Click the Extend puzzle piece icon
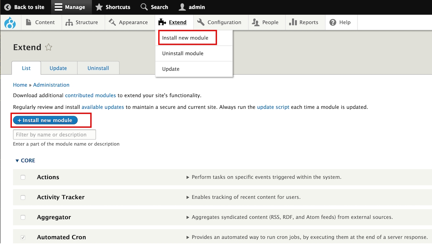 tap(162, 22)
